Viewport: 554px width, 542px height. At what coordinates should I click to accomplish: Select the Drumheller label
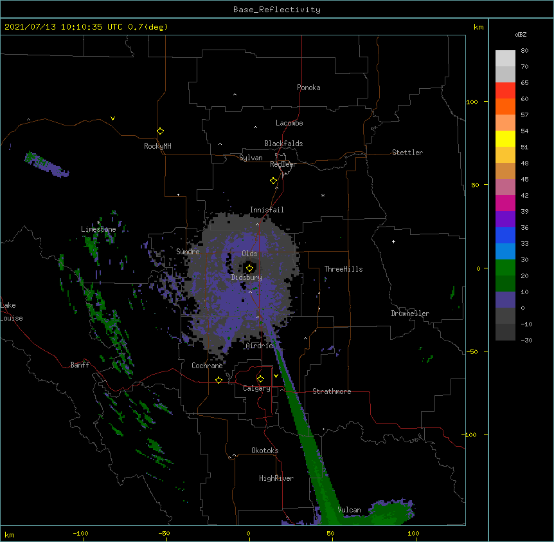pos(410,313)
